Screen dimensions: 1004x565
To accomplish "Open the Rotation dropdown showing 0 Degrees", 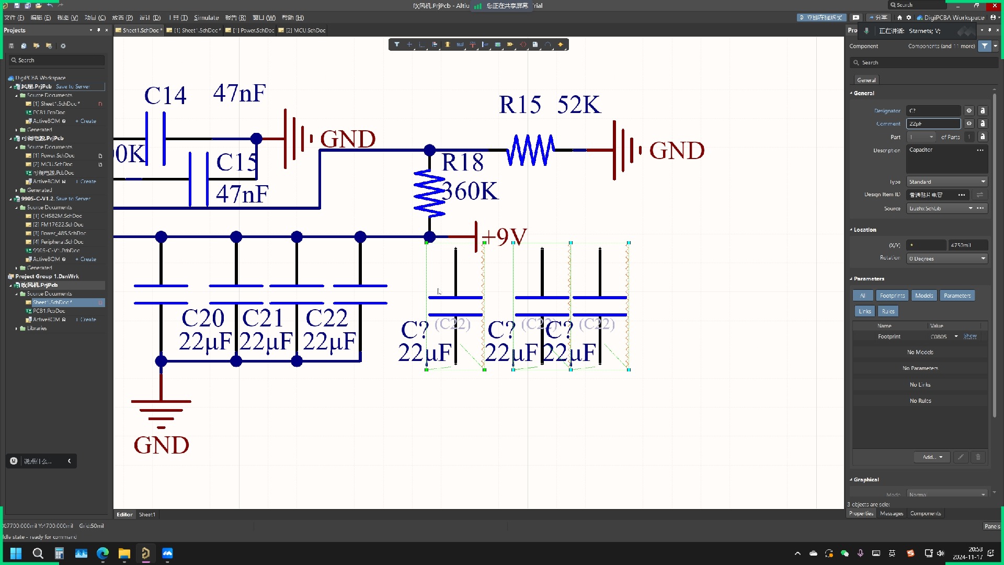I will (947, 258).
